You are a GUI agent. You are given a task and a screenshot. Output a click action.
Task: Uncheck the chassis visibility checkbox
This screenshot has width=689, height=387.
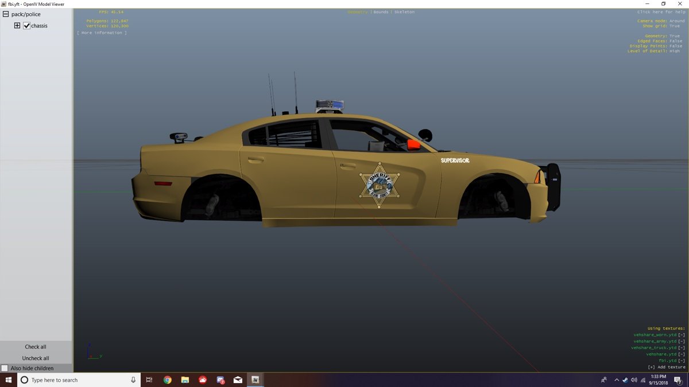26,26
